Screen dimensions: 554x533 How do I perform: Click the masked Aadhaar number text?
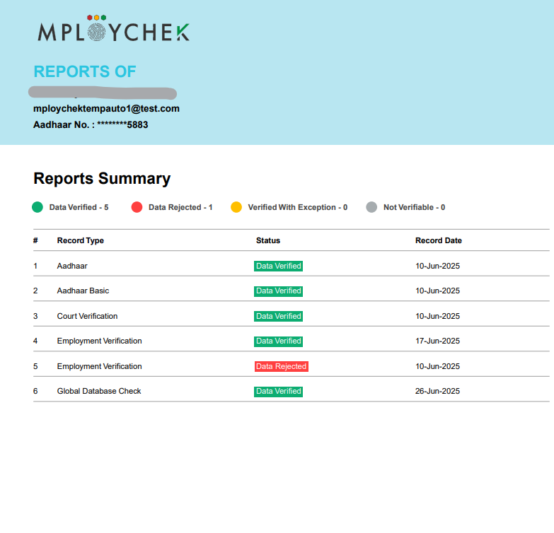(91, 124)
